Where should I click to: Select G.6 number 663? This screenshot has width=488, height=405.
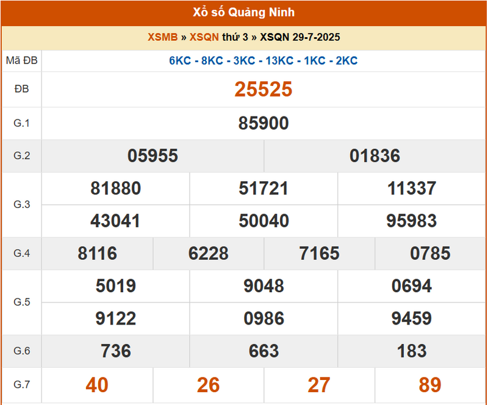(264, 351)
